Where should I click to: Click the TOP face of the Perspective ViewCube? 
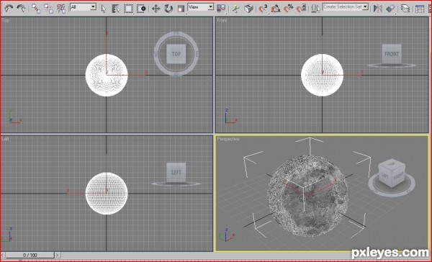tap(392, 164)
